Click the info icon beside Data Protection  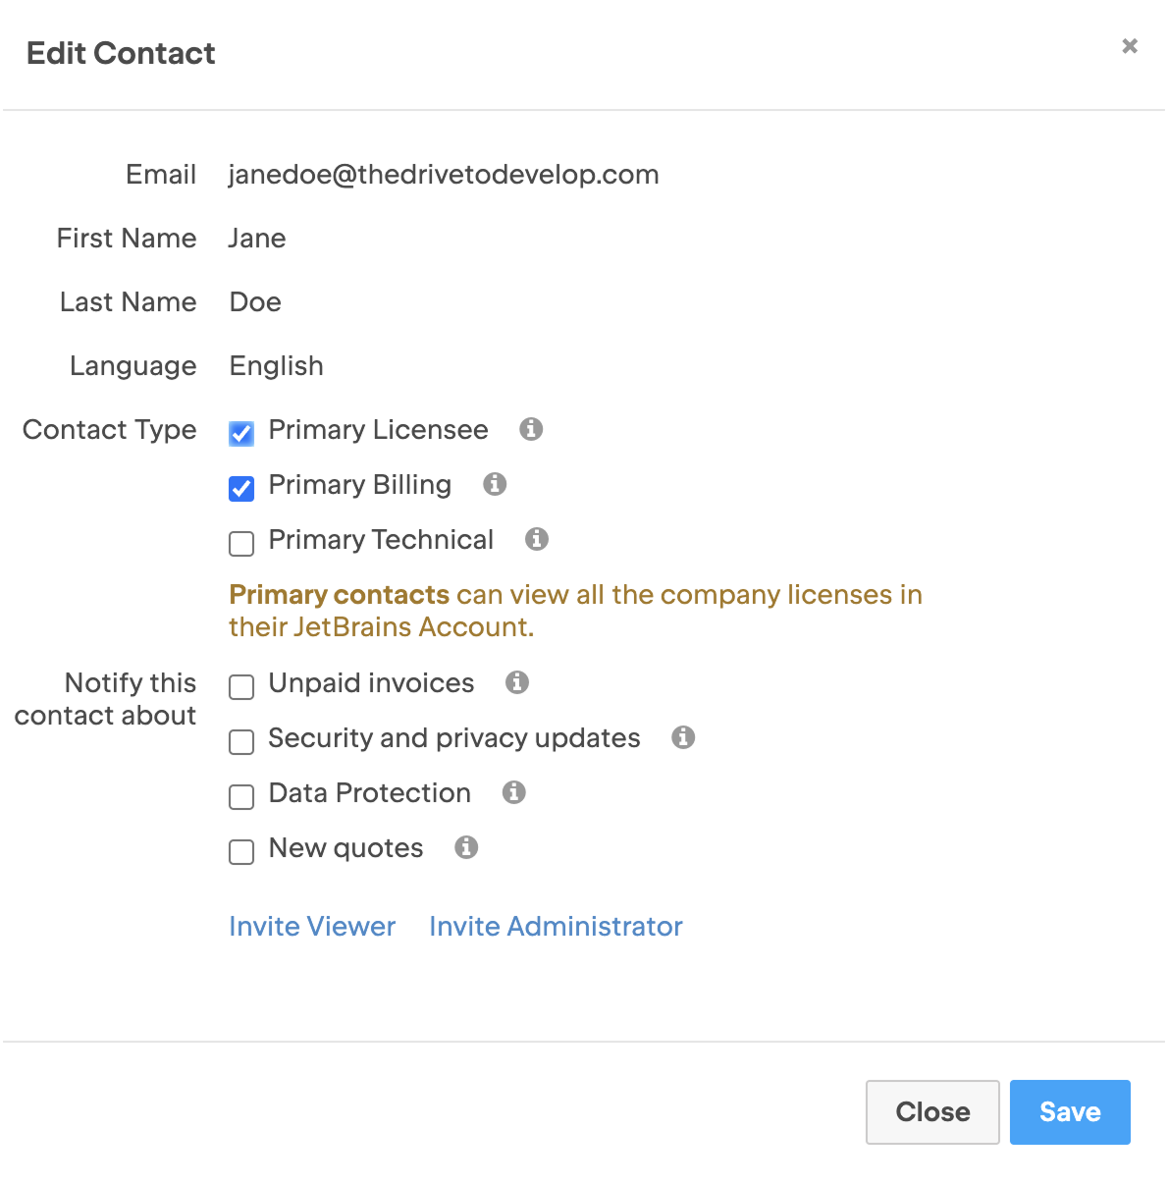tap(512, 792)
